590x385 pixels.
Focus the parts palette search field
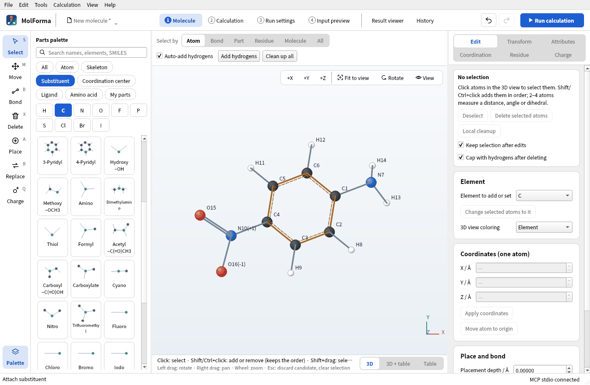(91, 53)
